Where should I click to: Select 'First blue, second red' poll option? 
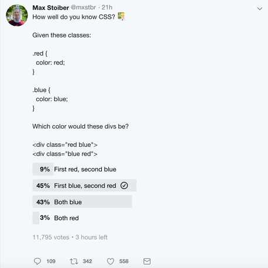point(85,185)
